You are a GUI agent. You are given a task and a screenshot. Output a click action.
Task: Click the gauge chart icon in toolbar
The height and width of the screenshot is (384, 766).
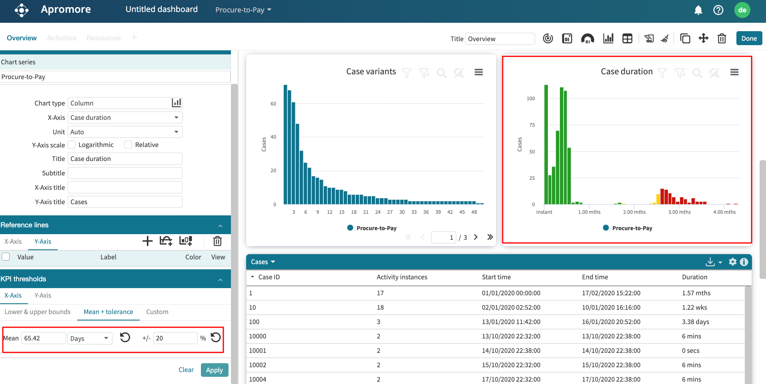coord(587,39)
